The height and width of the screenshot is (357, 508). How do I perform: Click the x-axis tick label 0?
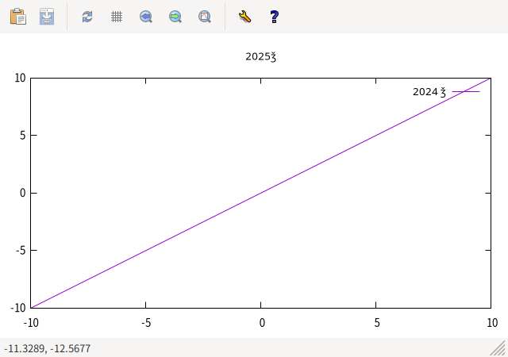click(x=261, y=322)
